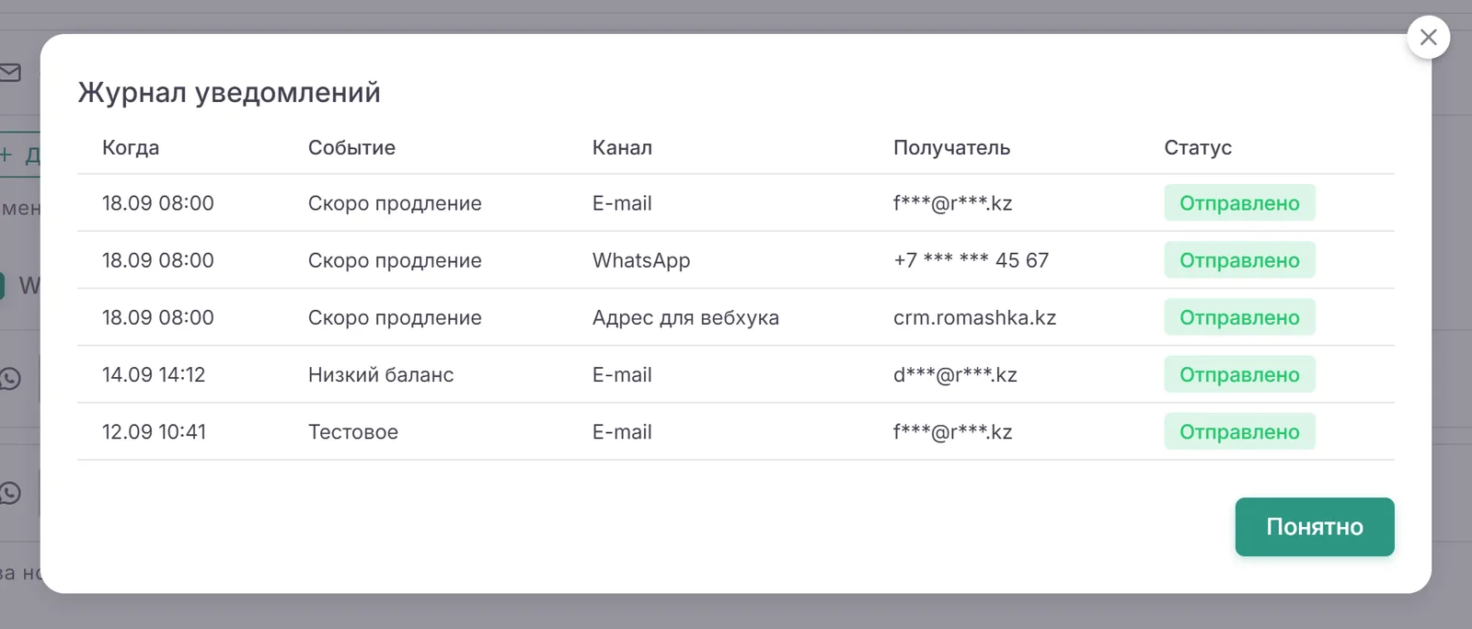Close the notification log dialog with X
Viewport: 1472px width, 629px height.
coord(1428,38)
